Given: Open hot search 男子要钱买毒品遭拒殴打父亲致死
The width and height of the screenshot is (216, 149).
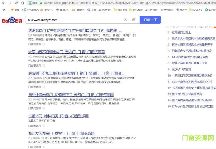Looking at the screenshot, I should coord(192,100).
